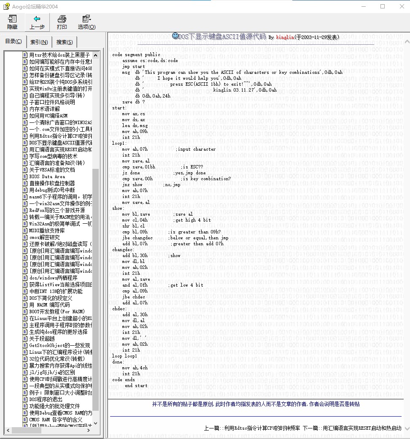
Task: Click the page icon beside Win32Asm的极简单调试
Action: point(25,224)
